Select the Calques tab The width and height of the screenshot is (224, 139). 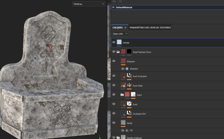118,28
